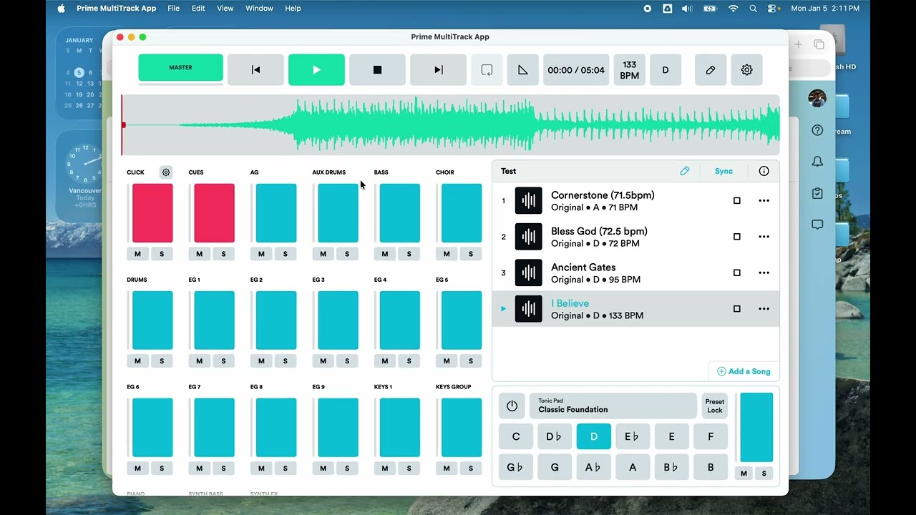
Task: Stop playback with the stop button
Action: (x=377, y=70)
